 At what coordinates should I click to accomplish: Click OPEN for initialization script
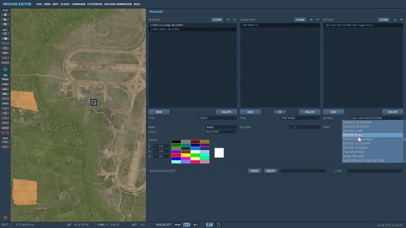(x=254, y=171)
